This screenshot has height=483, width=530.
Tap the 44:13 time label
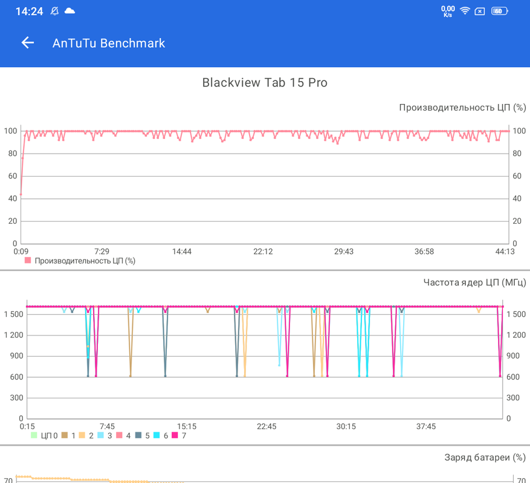[x=505, y=251]
